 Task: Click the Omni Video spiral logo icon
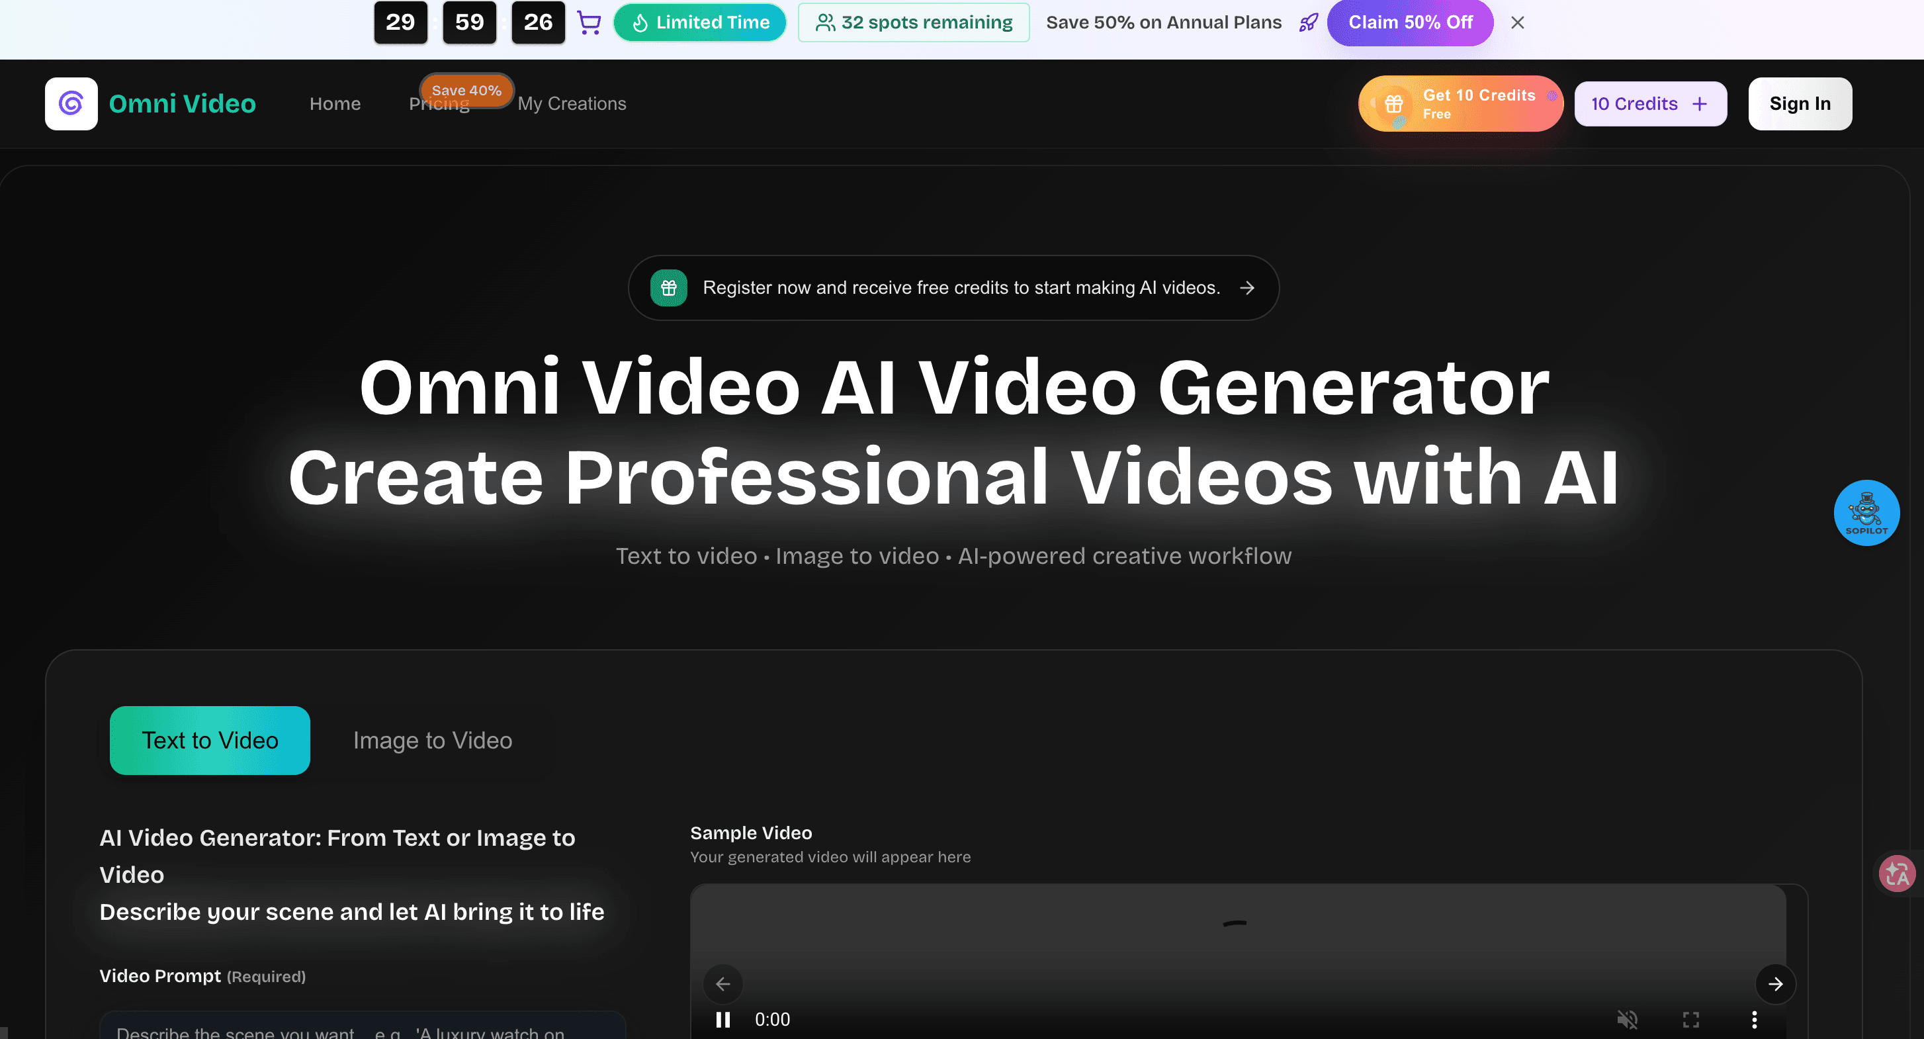(71, 103)
